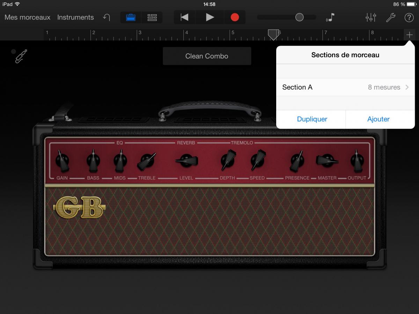Image resolution: width=419 pixels, height=314 pixels.
Task: Start recording with the red button
Action: click(235, 17)
